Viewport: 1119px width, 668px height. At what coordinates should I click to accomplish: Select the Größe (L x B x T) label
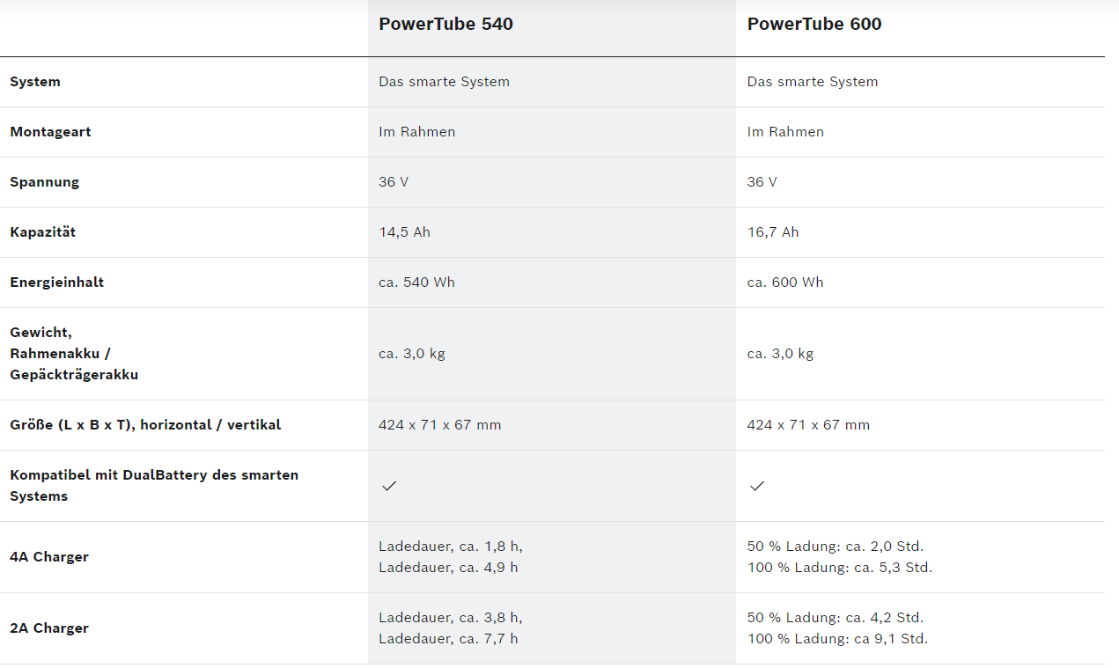(145, 425)
